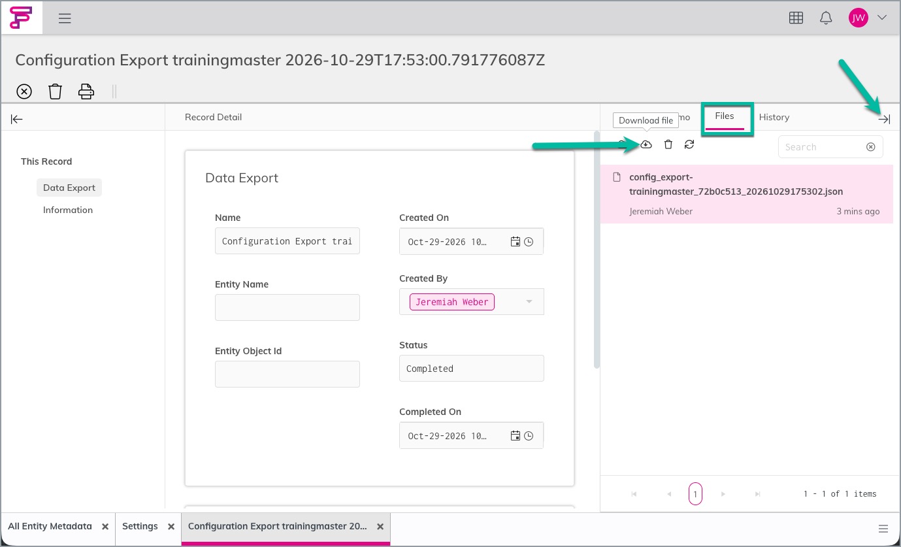Viewport: 901px width, 547px height.
Task: Open the calendar picker for Created On
Action: [x=516, y=241]
